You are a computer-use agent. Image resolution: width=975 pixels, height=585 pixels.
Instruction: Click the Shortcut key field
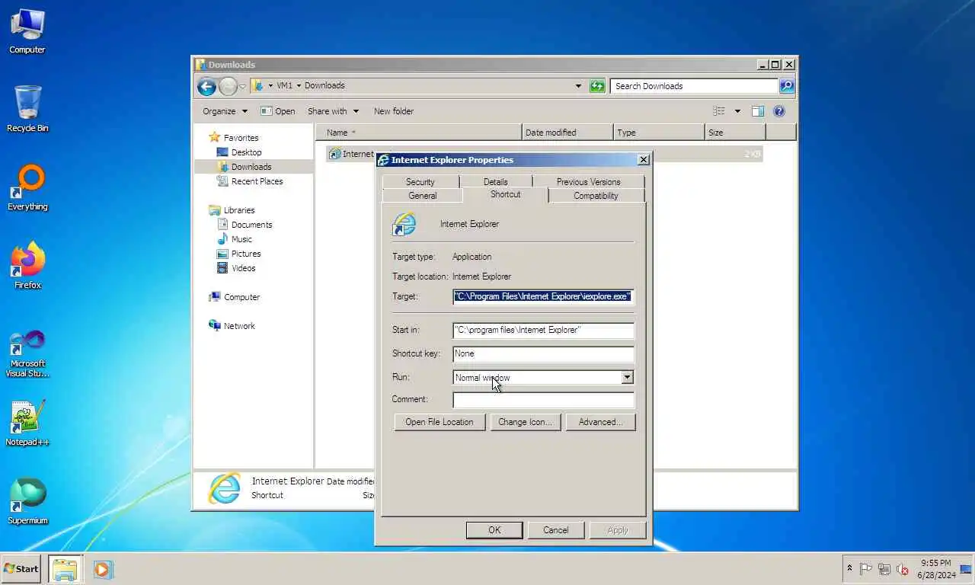[x=543, y=353]
